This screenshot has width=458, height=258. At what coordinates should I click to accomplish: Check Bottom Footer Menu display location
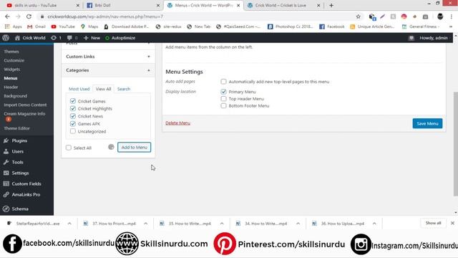[223, 105]
